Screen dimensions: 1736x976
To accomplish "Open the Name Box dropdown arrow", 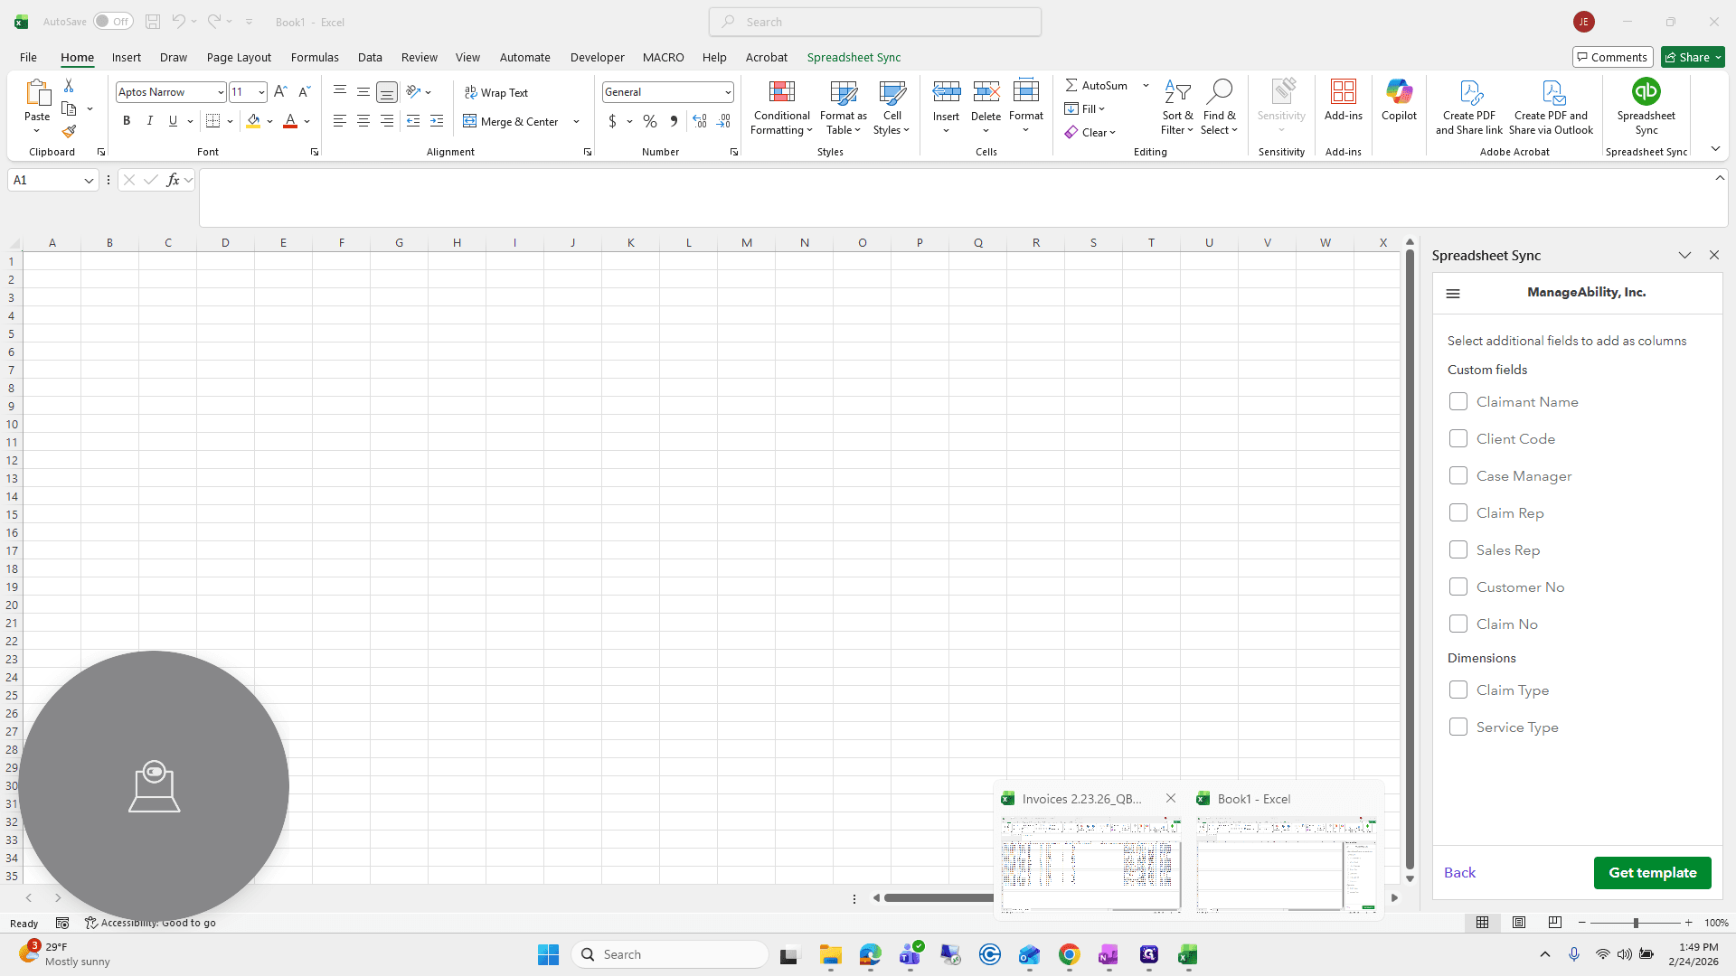I will tap(89, 180).
